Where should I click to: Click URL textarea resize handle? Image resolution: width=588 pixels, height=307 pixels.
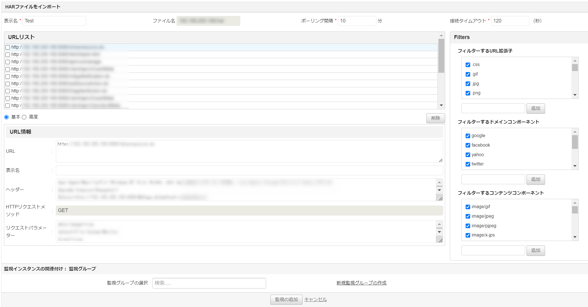441,160
